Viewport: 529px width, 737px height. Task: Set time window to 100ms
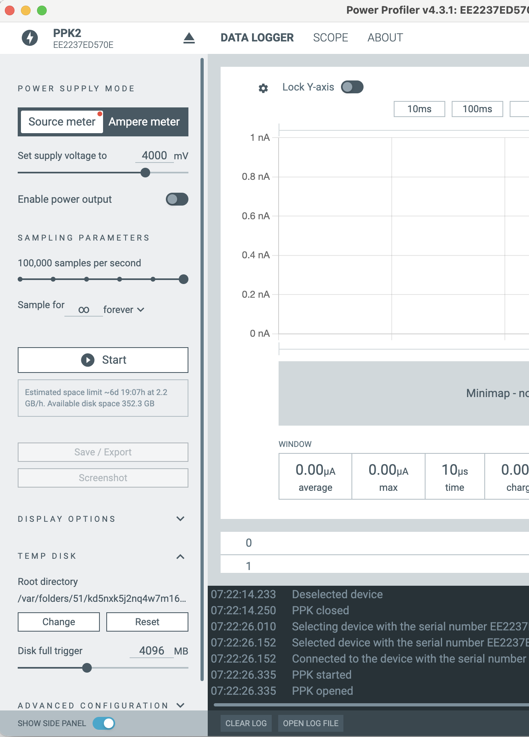pyautogui.click(x=477, y=109)
